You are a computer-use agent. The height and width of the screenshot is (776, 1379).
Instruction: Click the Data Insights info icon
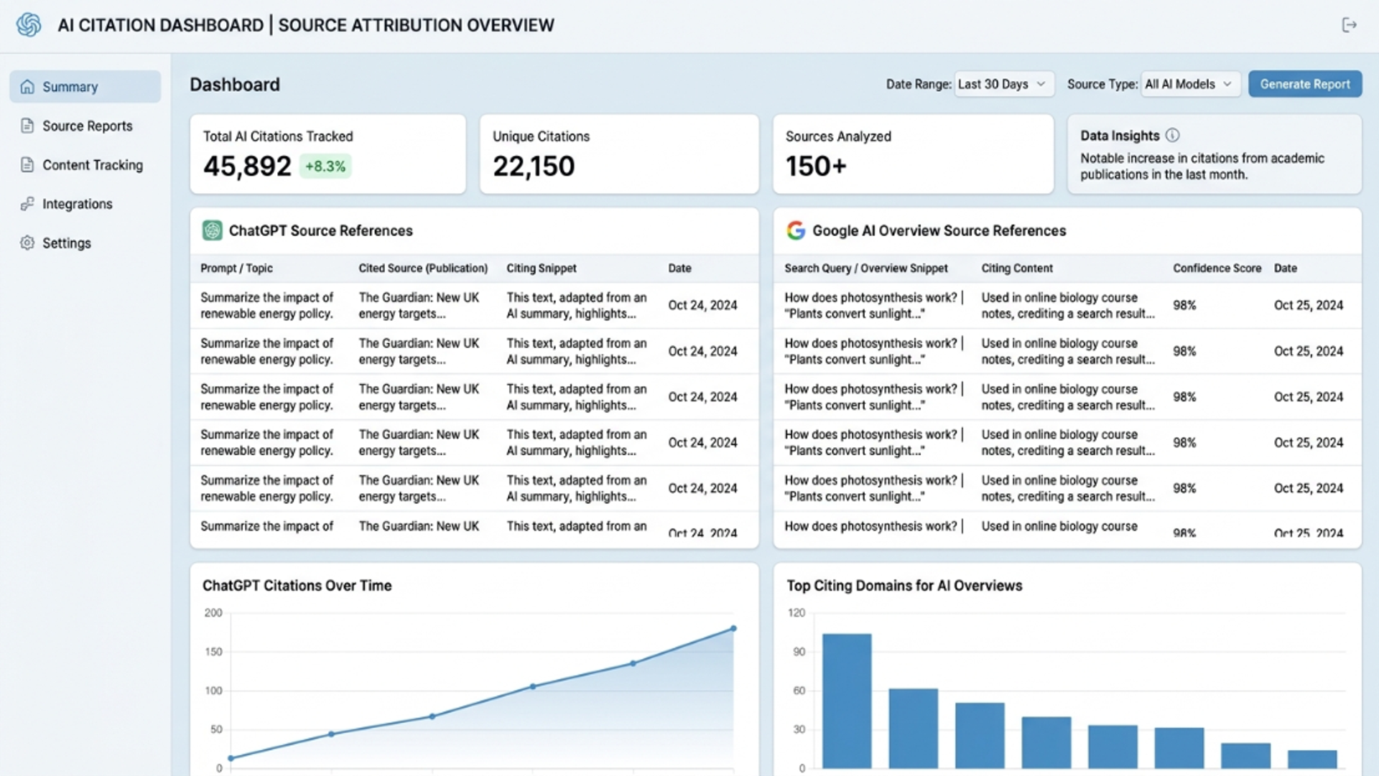[1172, 135]
